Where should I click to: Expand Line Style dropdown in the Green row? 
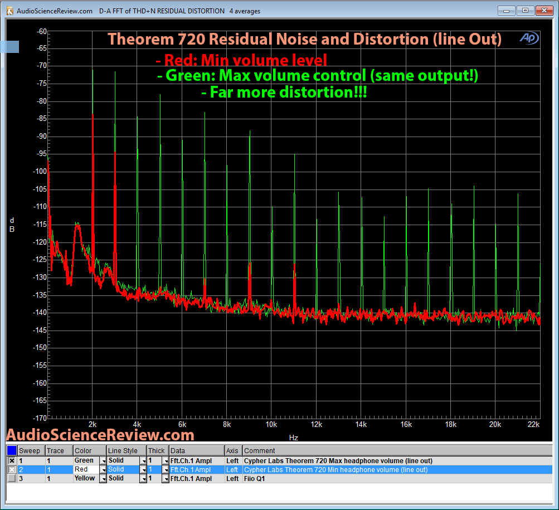click(x=143, y=461)
